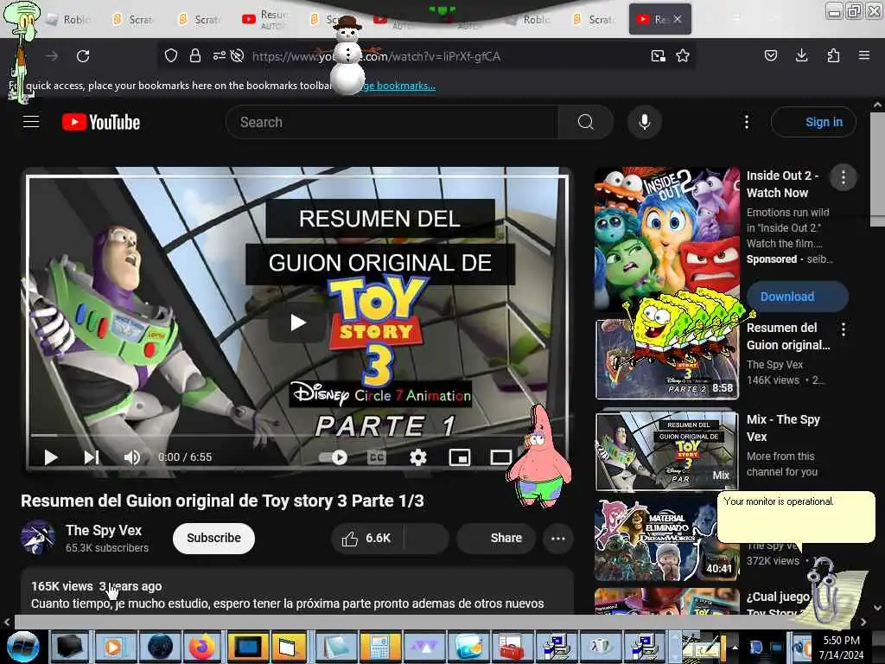Viewport: 885px width, 664px height.
Task: Click the horizontal scrollbar at page bottom
Action: [435, 622]
